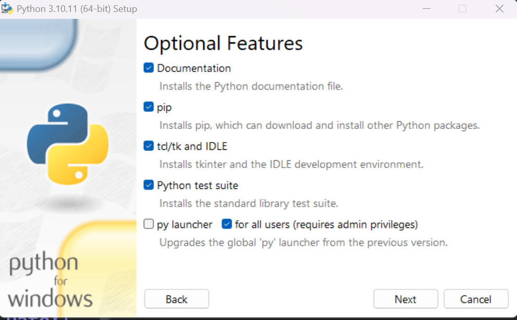Cancel the Python setup
Viewport: 517px width, 320px height.
coord(476,299)
